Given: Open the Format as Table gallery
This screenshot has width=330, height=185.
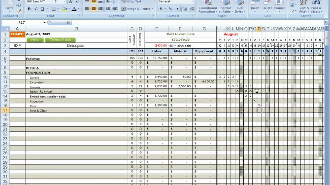Looking at the screenshot, I should coord(226,7).
